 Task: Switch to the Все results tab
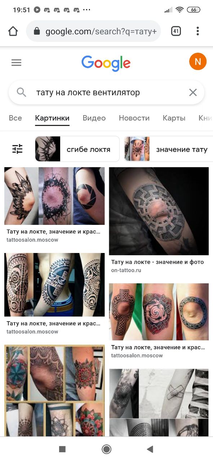coord(15,118)
